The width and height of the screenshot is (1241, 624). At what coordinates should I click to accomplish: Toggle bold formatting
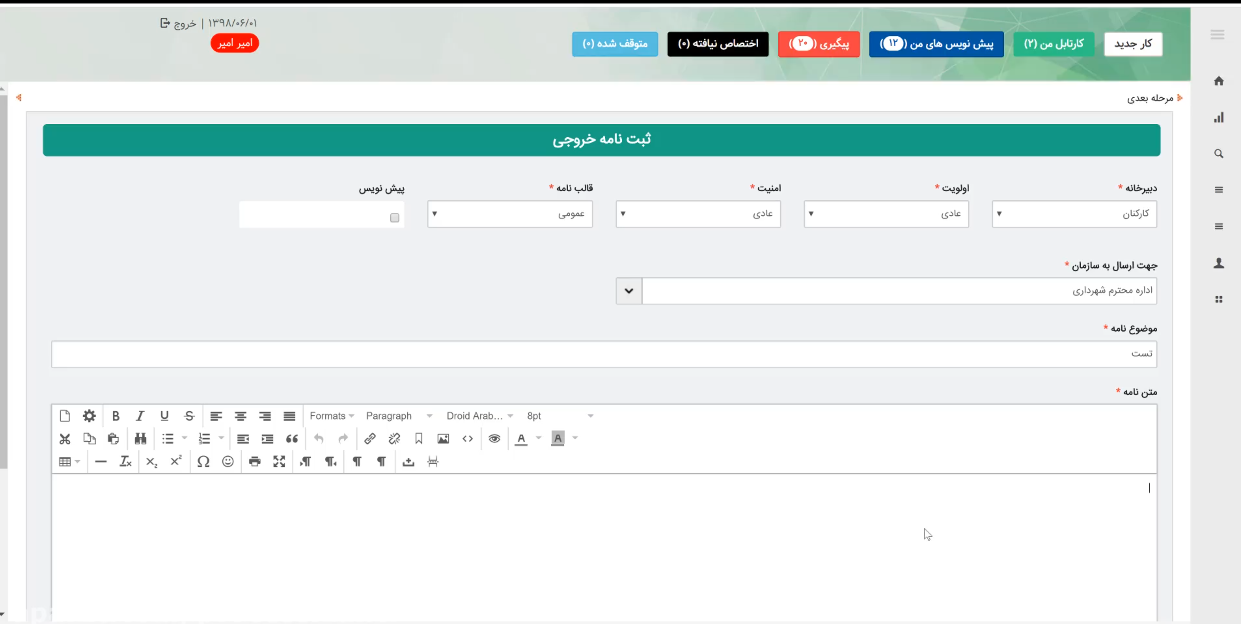(x=116, y=416)
